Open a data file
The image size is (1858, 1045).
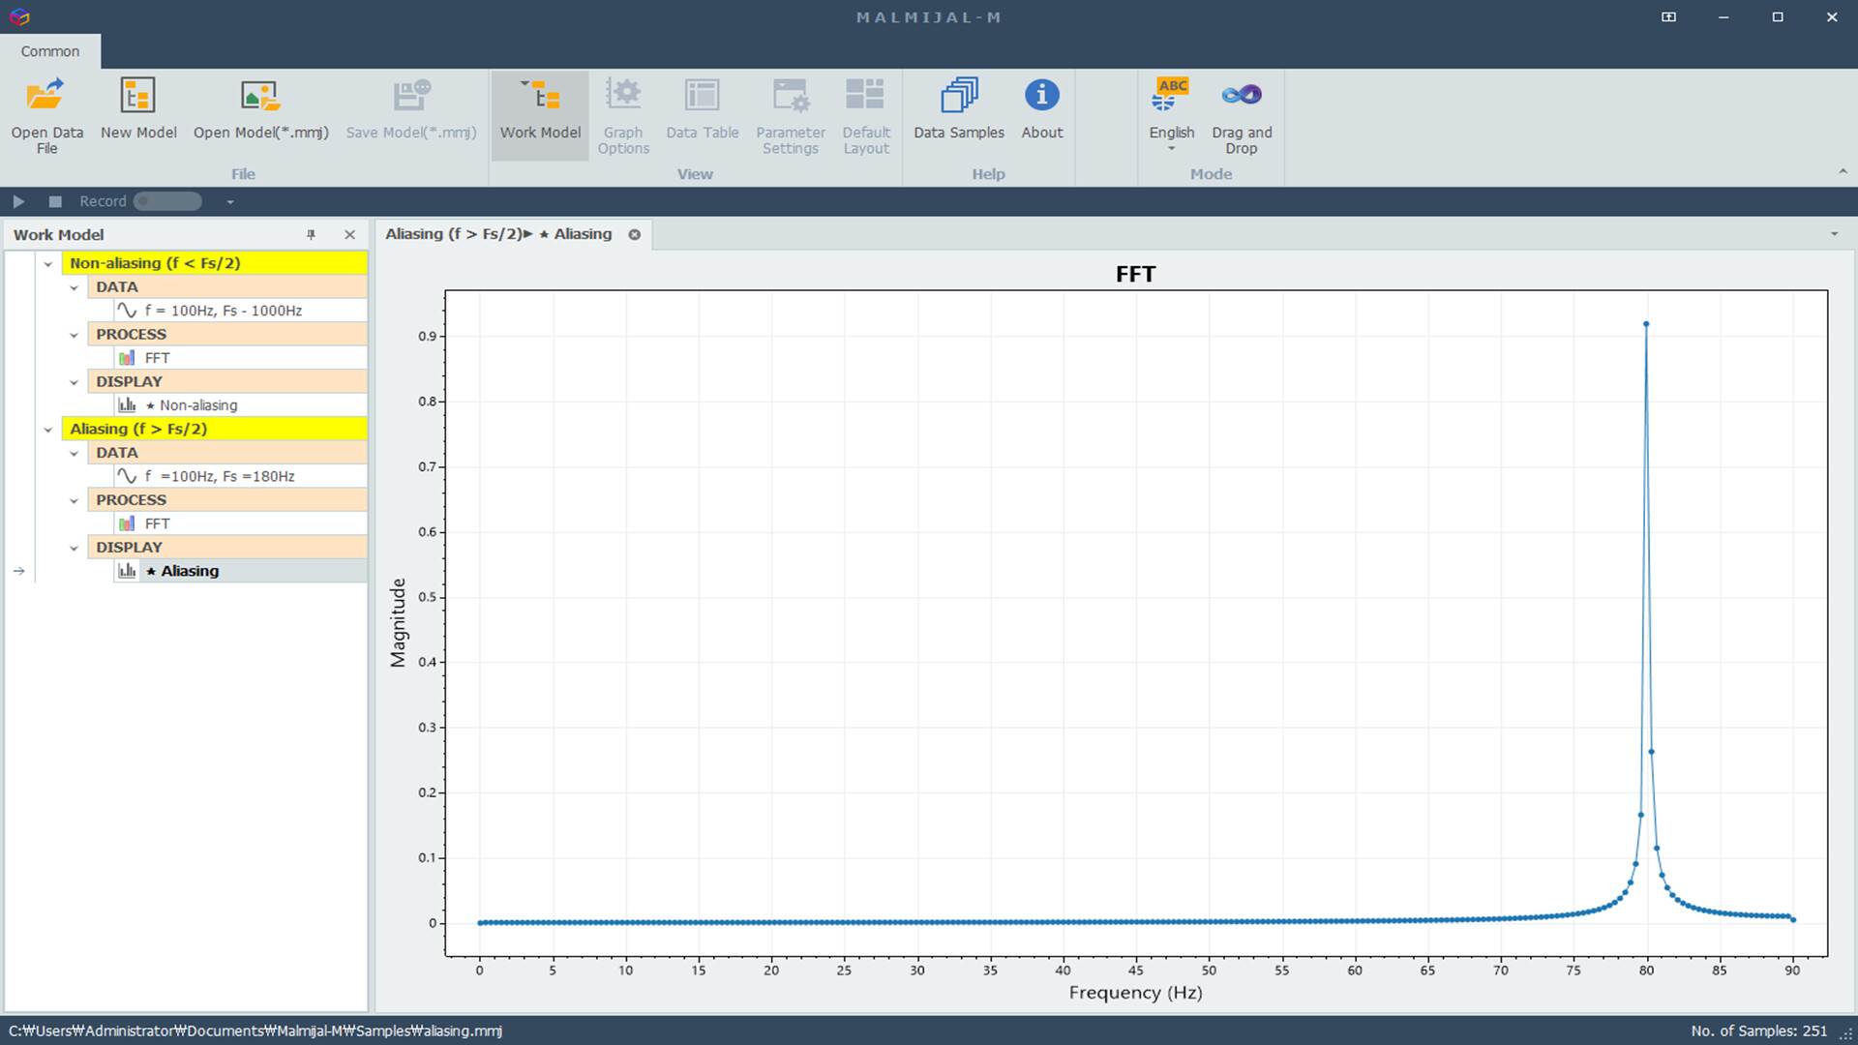pyautogui.click(x=45, y=115)
